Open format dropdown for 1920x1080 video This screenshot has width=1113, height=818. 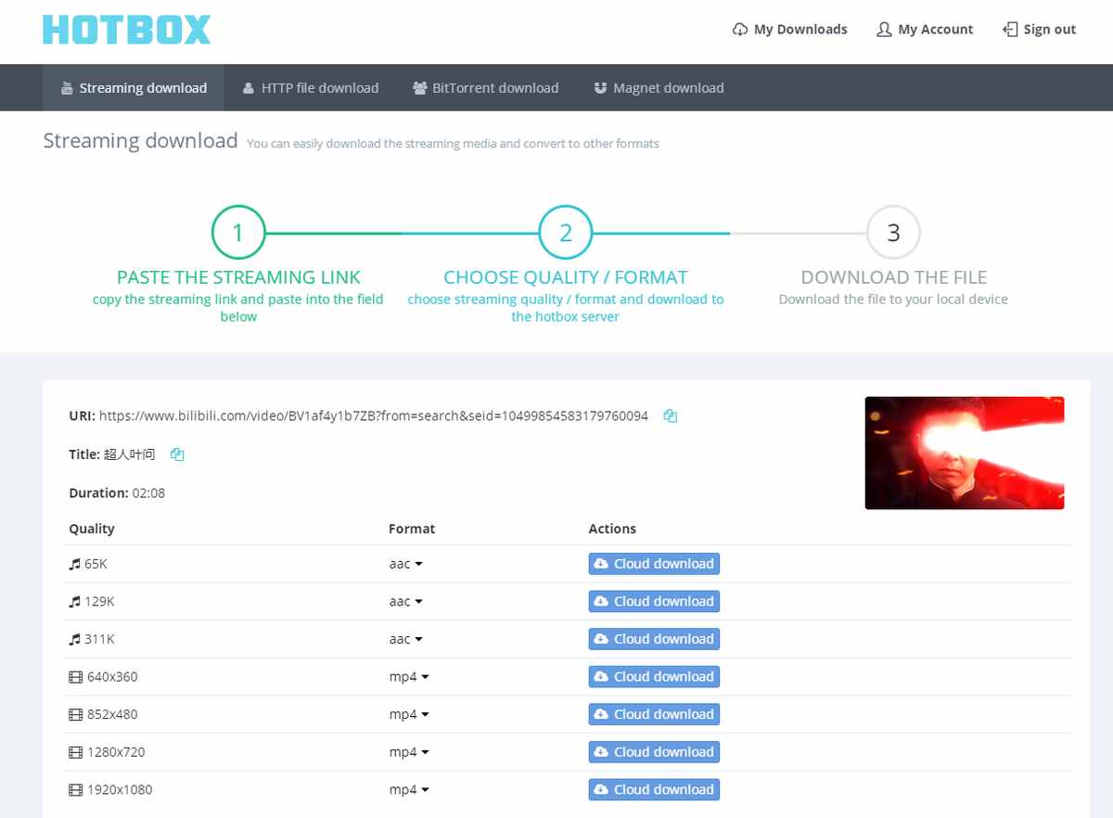409,790
